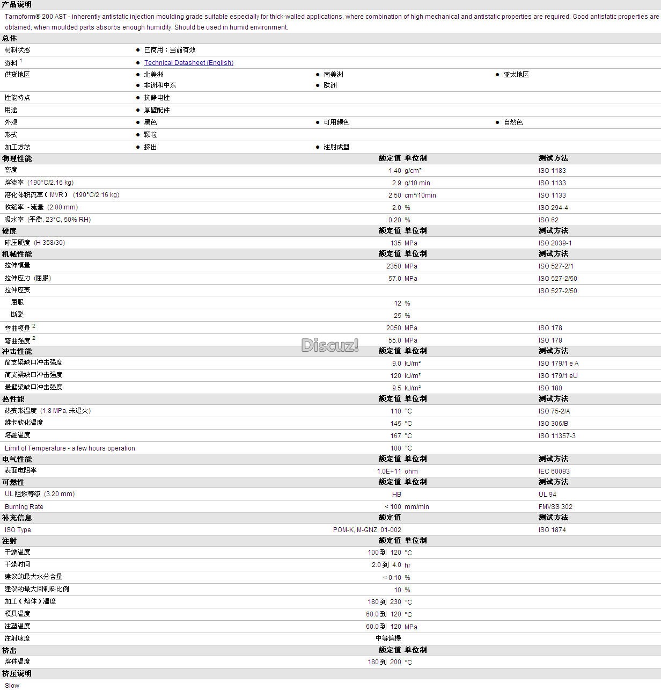Image resolution: width=661 pixels, height=690 pixels.
Task: Click the cm³/10min unit for MVR
Action: [420, 195]
